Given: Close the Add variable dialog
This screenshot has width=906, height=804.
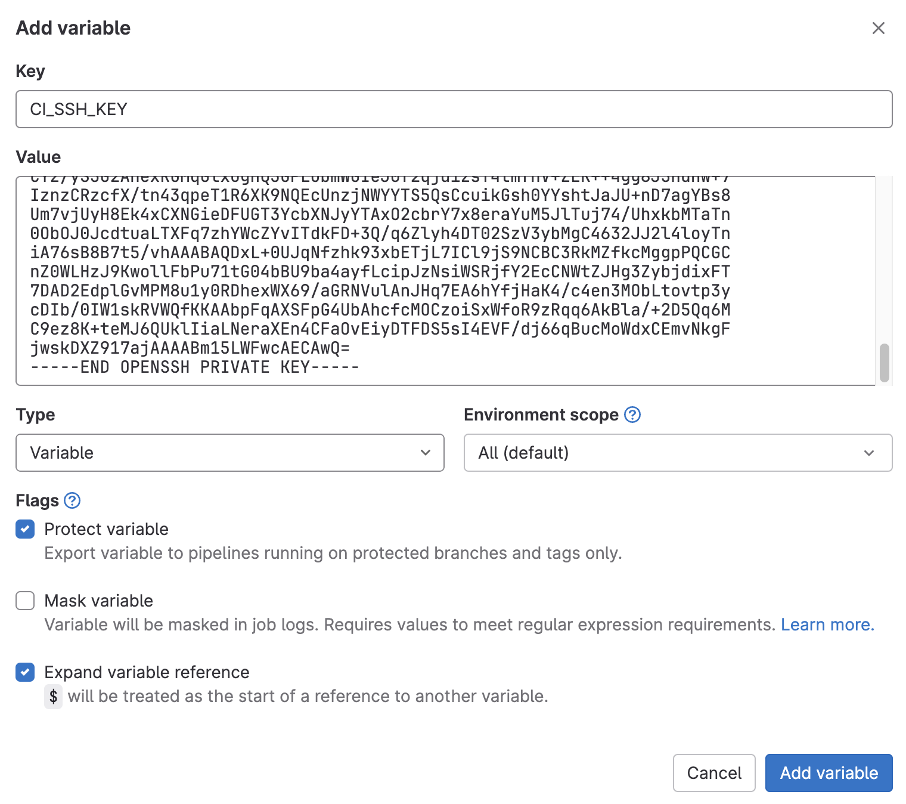Looking at the screenshot, I should (x=878, y=28).
